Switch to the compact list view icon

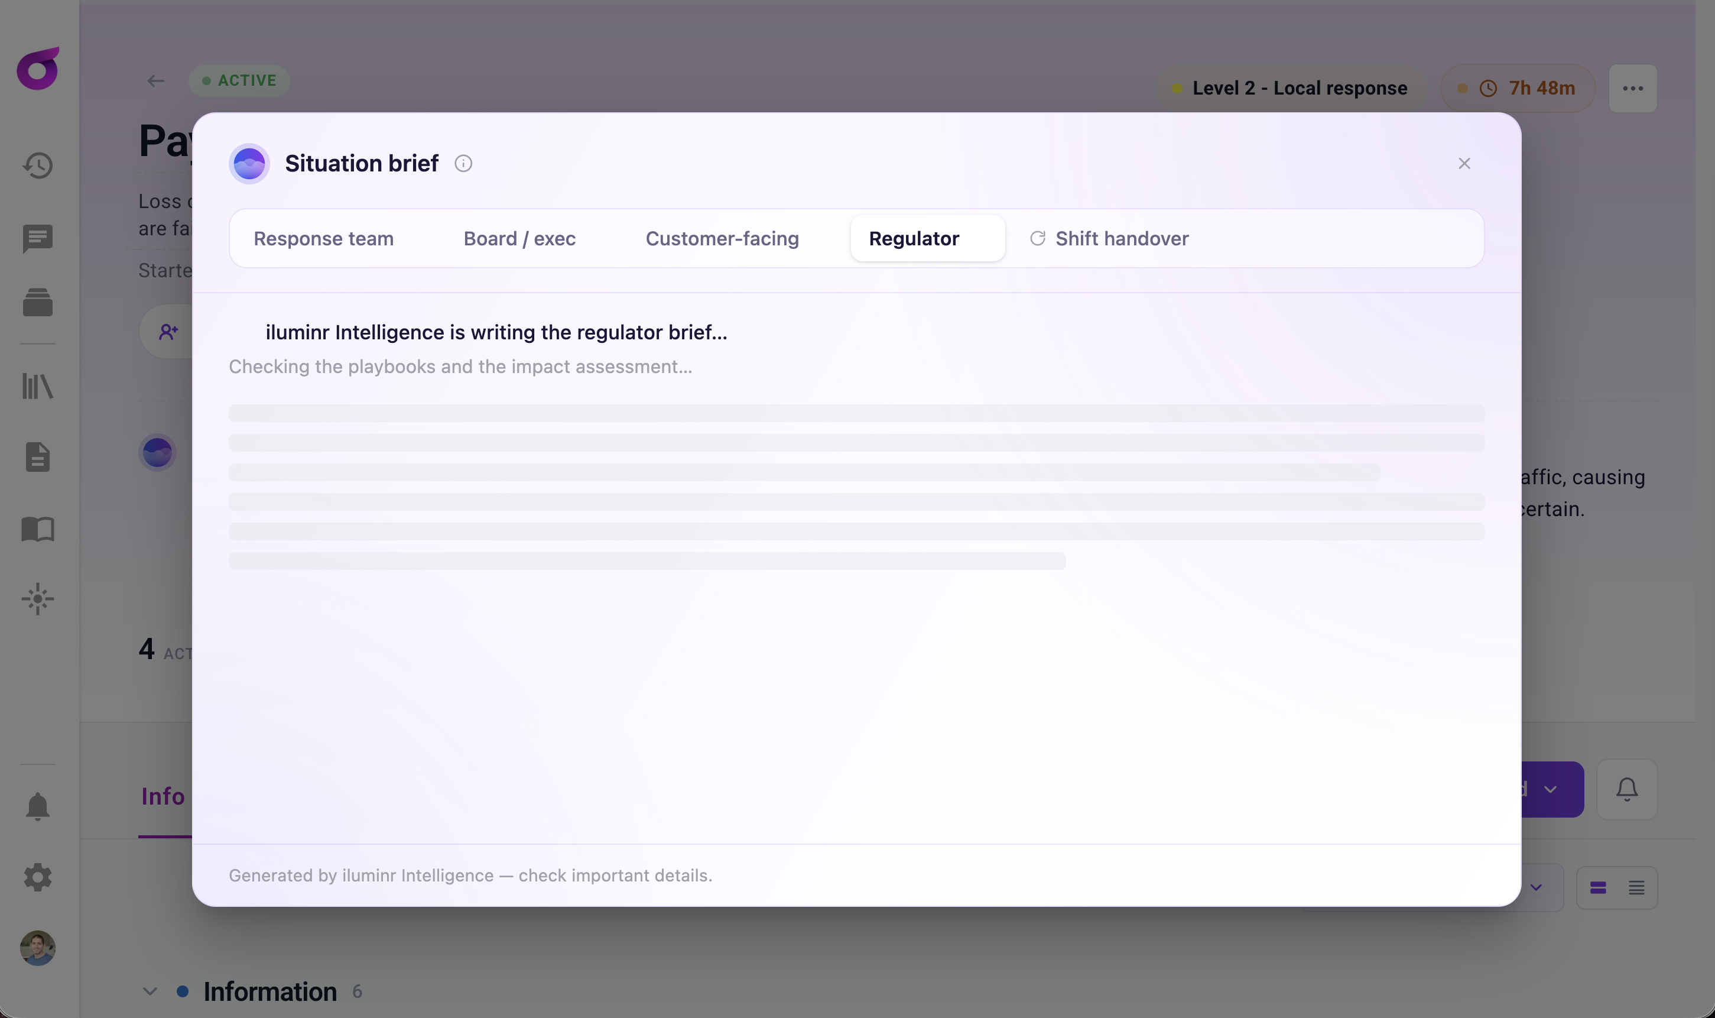[x=1636, y=888]
